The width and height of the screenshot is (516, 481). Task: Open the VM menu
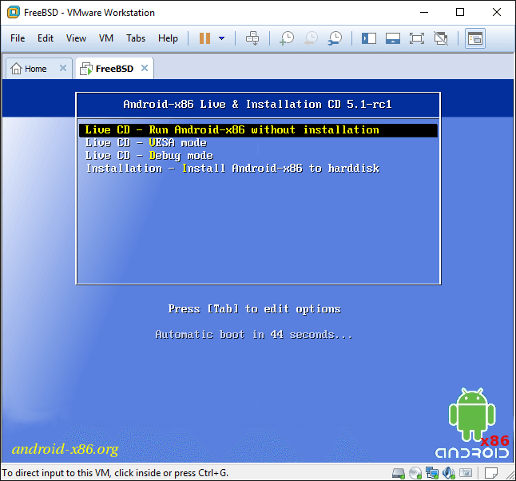106,38
